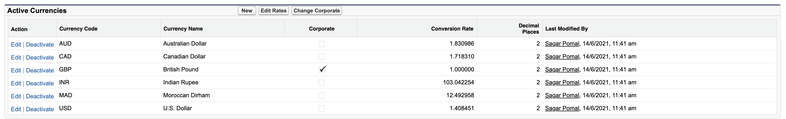Edit the AUD currency row

(16, 44)
